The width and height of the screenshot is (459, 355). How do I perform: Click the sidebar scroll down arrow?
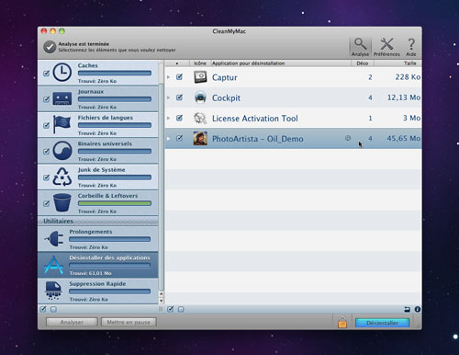(162, 301)
